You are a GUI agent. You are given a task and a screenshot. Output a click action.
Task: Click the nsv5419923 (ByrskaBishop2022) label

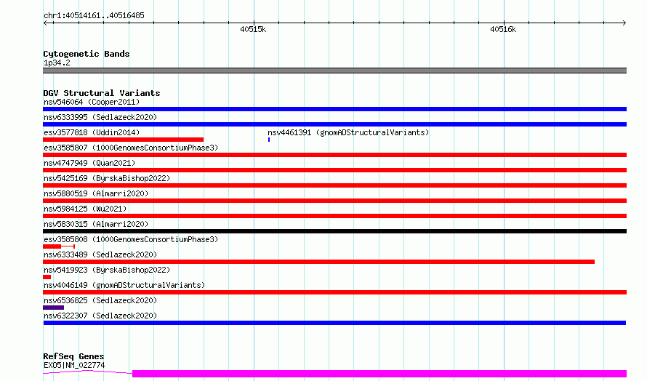point(107,270)
